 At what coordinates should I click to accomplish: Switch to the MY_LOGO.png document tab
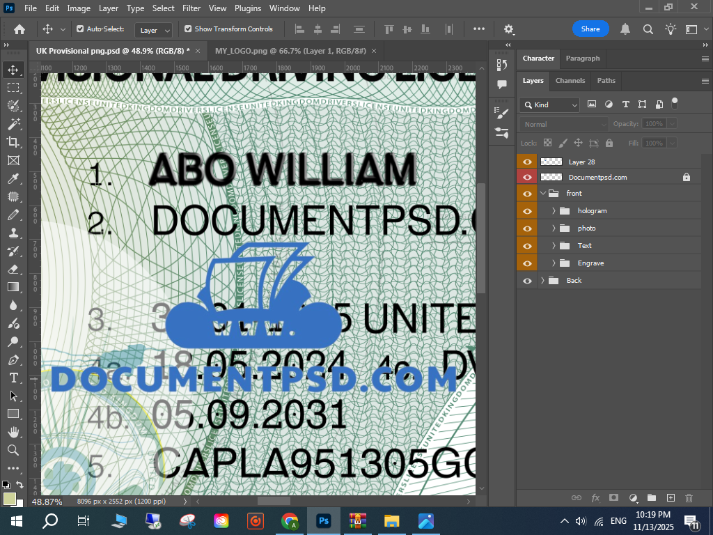coord(290,52)
